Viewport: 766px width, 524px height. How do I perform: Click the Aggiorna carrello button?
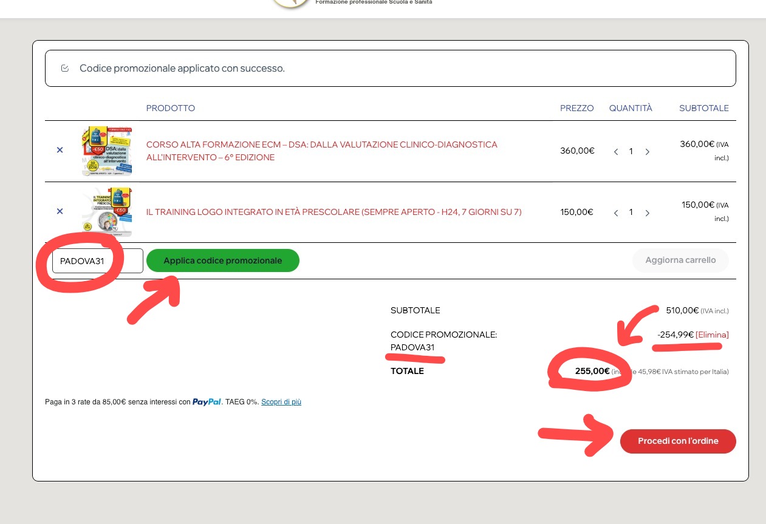point(680,260)
